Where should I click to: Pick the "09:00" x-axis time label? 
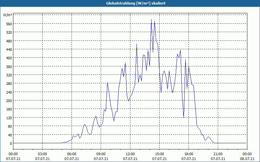pyautogui.click(x=101, y=154)
